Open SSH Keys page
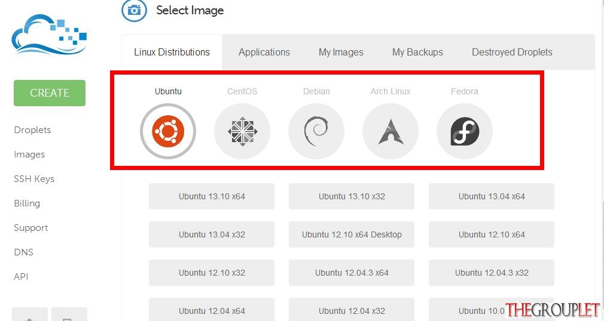 (34, 179)
